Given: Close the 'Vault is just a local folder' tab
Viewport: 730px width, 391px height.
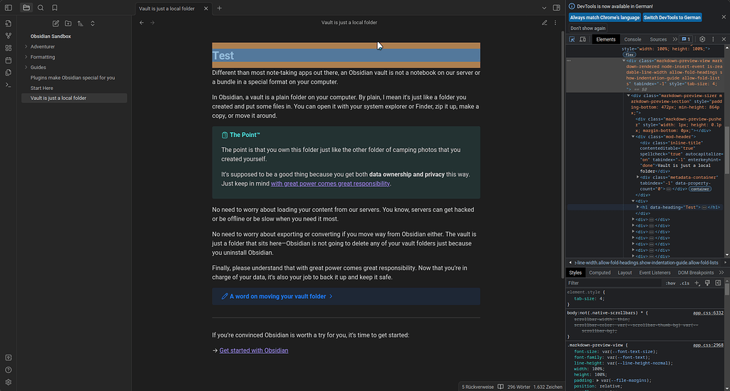Looking at the screenshot, I should (x=206, y=9).
